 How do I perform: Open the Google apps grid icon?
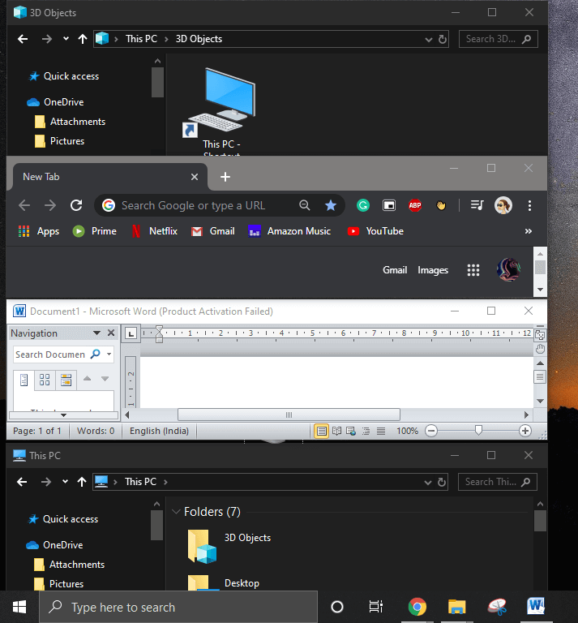pos(473,270)
